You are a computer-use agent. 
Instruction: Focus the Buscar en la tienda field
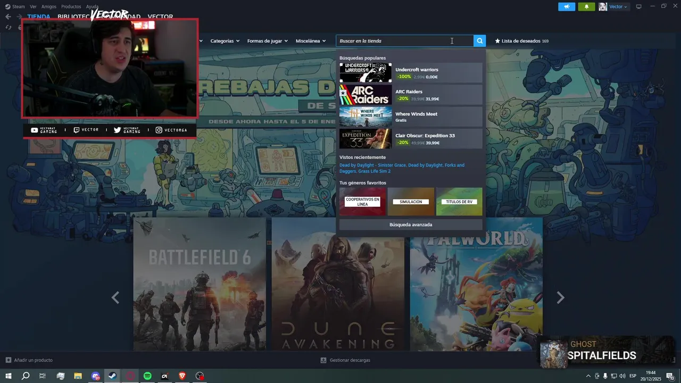404,41
